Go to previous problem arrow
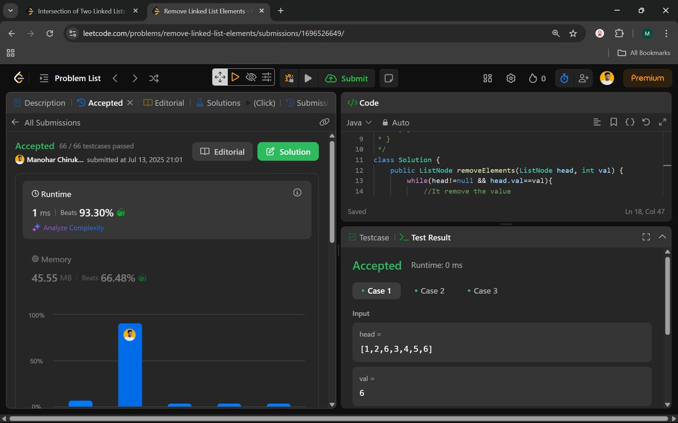Image resolution: width=678 pixels, height=423 pixels. (x=115, y=78)
